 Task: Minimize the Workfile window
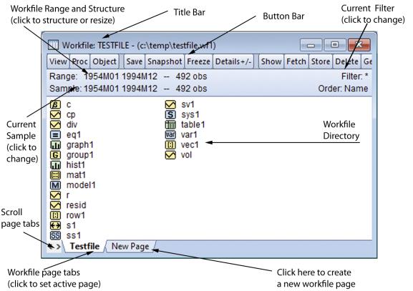311,45
